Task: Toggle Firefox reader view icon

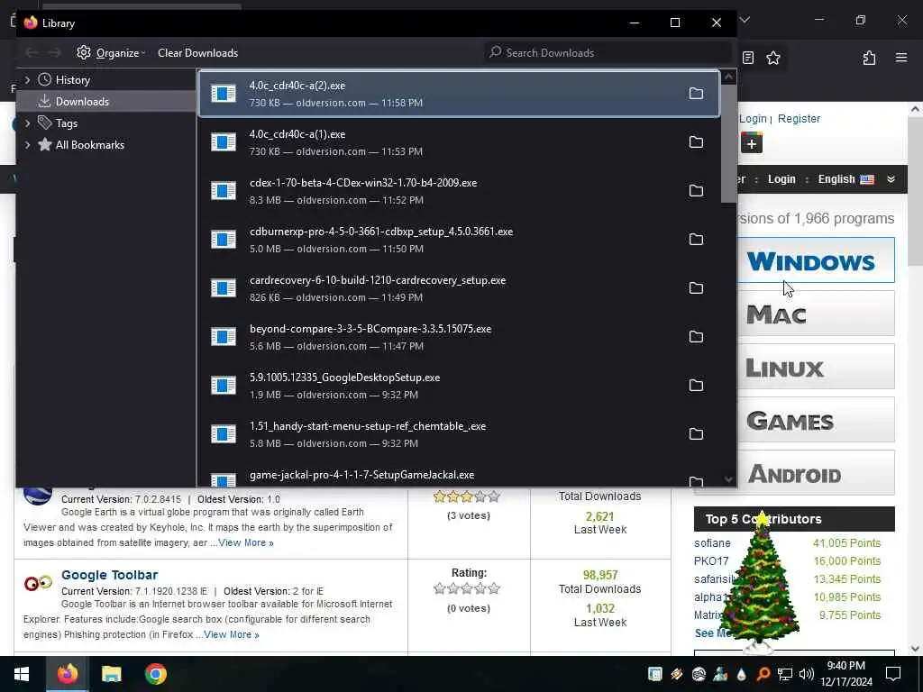Action: [x=748, y=58]
